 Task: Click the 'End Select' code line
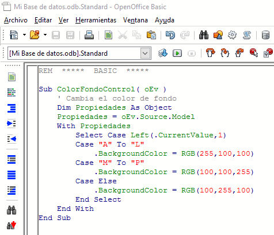[98, 199]
